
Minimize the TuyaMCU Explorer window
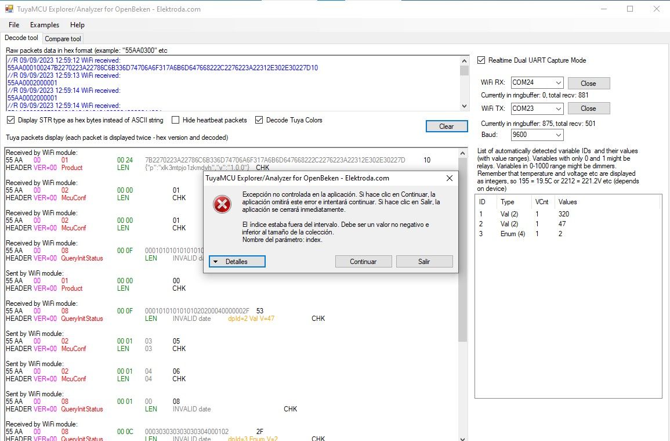[604, 9]
